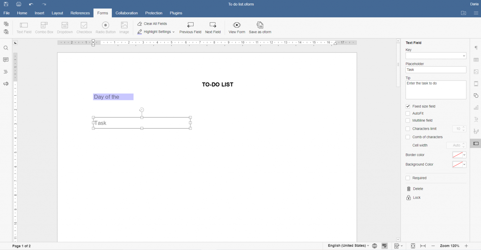Open Paragraph settings in the right sidebar
Viewport: 481px width, 250px height.
(476, 48)
